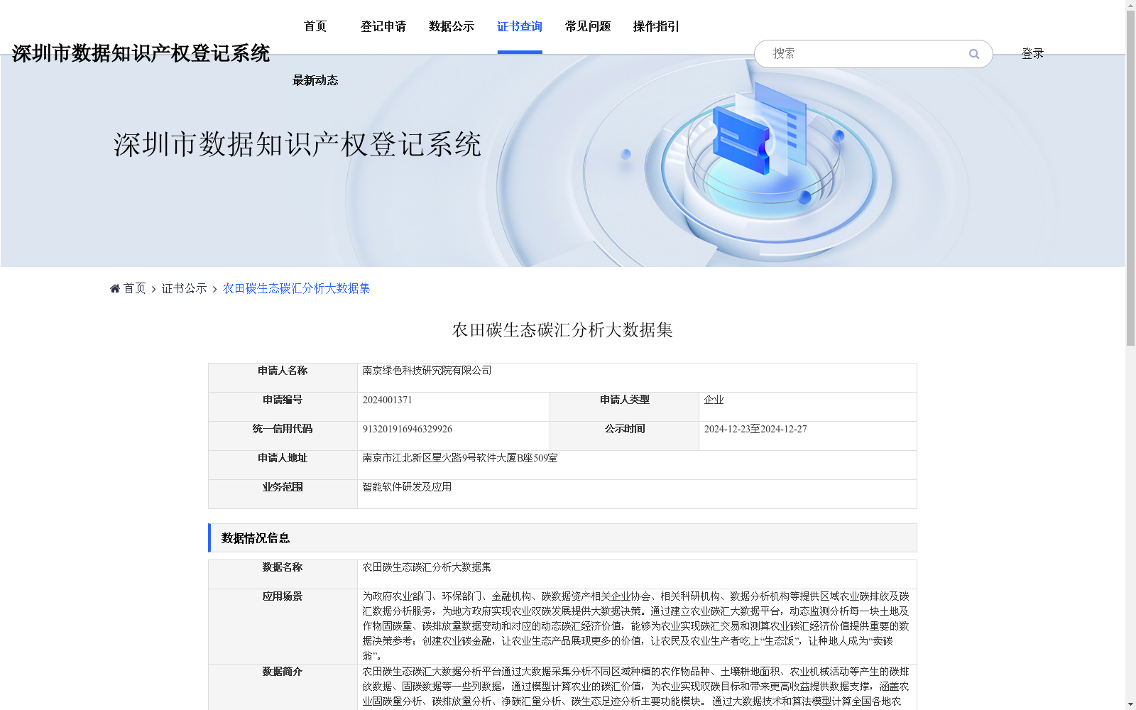
Task: Open the 常见问题 menu item
Action: [x=588, y=26]
